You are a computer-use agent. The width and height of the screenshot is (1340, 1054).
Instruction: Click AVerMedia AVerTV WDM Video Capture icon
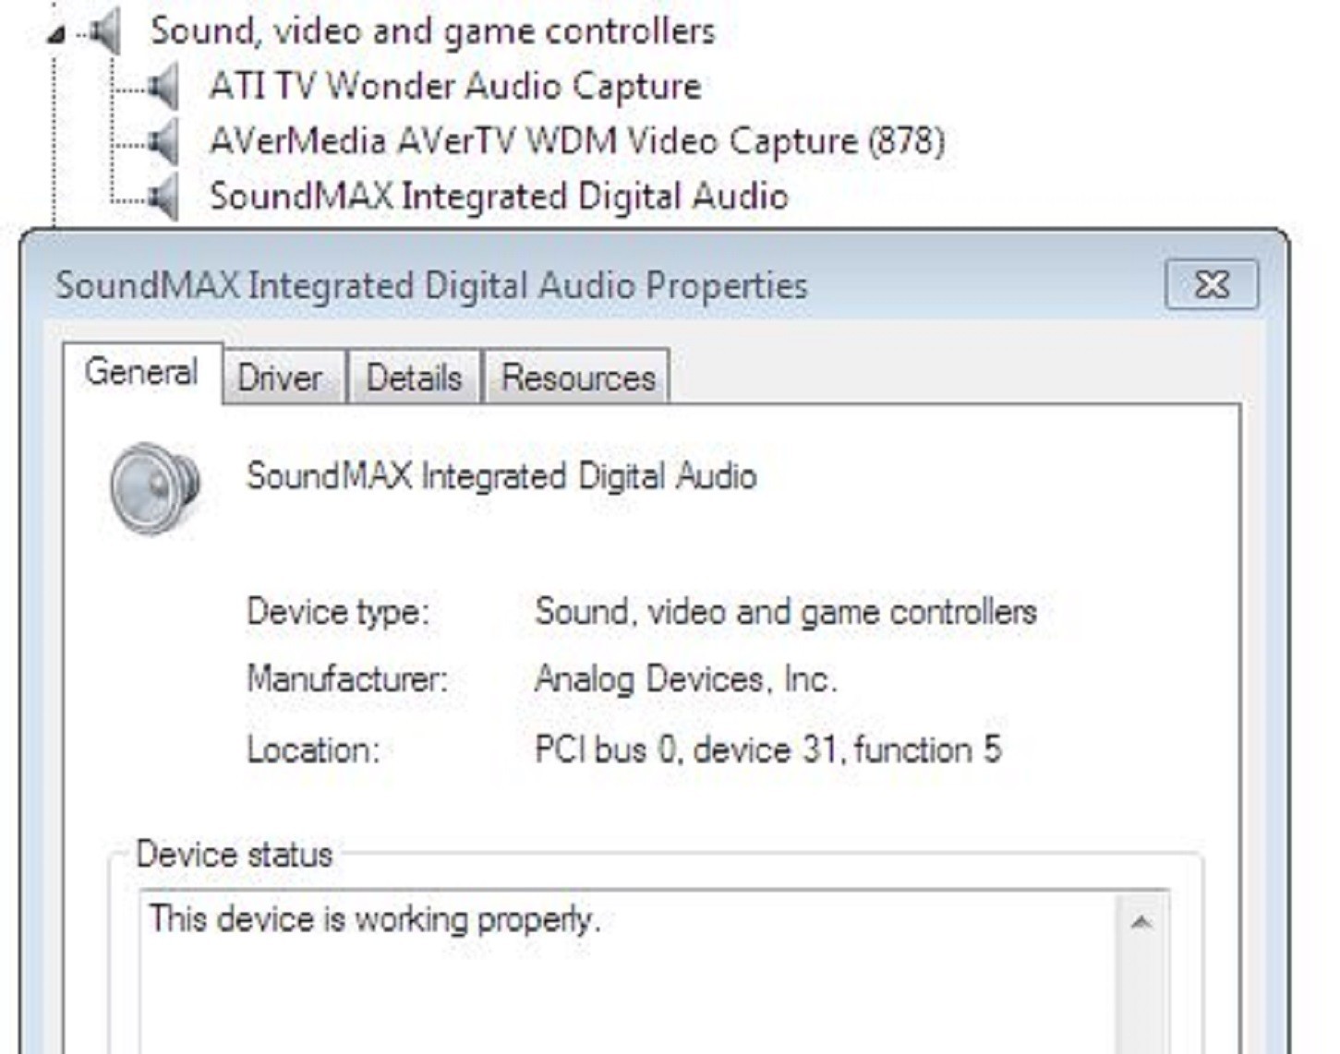(163, 142)
